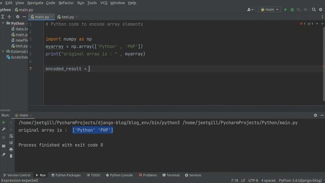Open Scratches and Consoles node

tap(17, 57)
